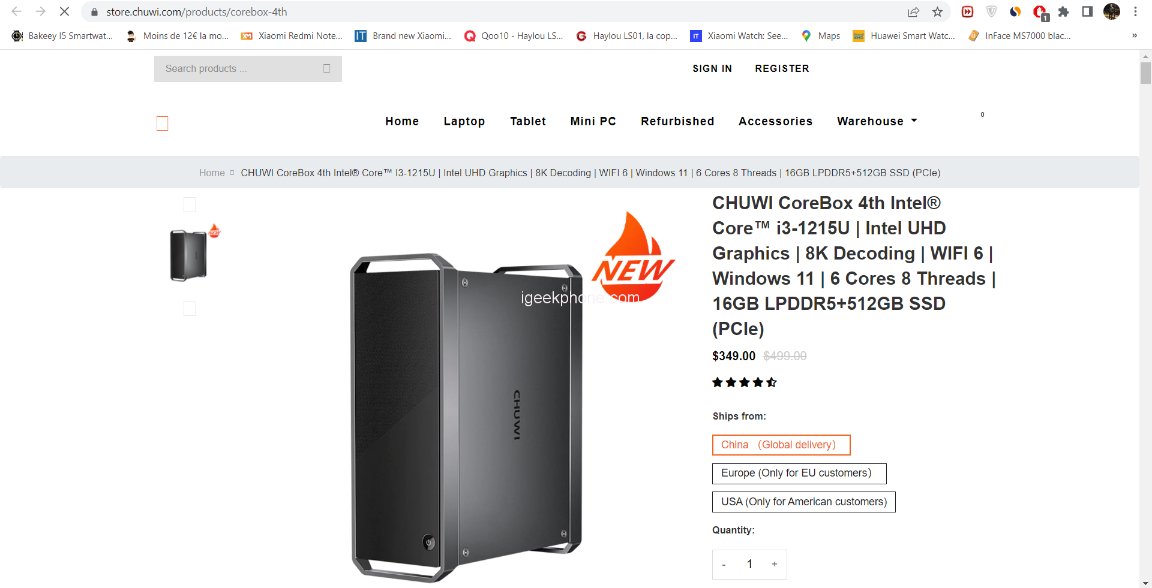Click the search submit icon
This screenshot has width=1152, height=588.
click(326, 68)
